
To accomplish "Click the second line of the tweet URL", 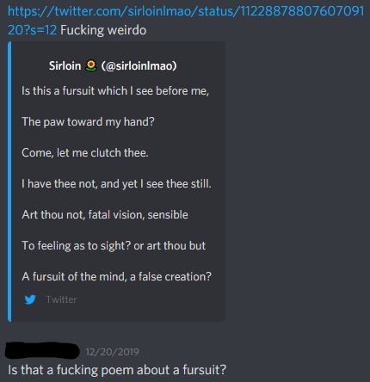I will pos(32,30).
